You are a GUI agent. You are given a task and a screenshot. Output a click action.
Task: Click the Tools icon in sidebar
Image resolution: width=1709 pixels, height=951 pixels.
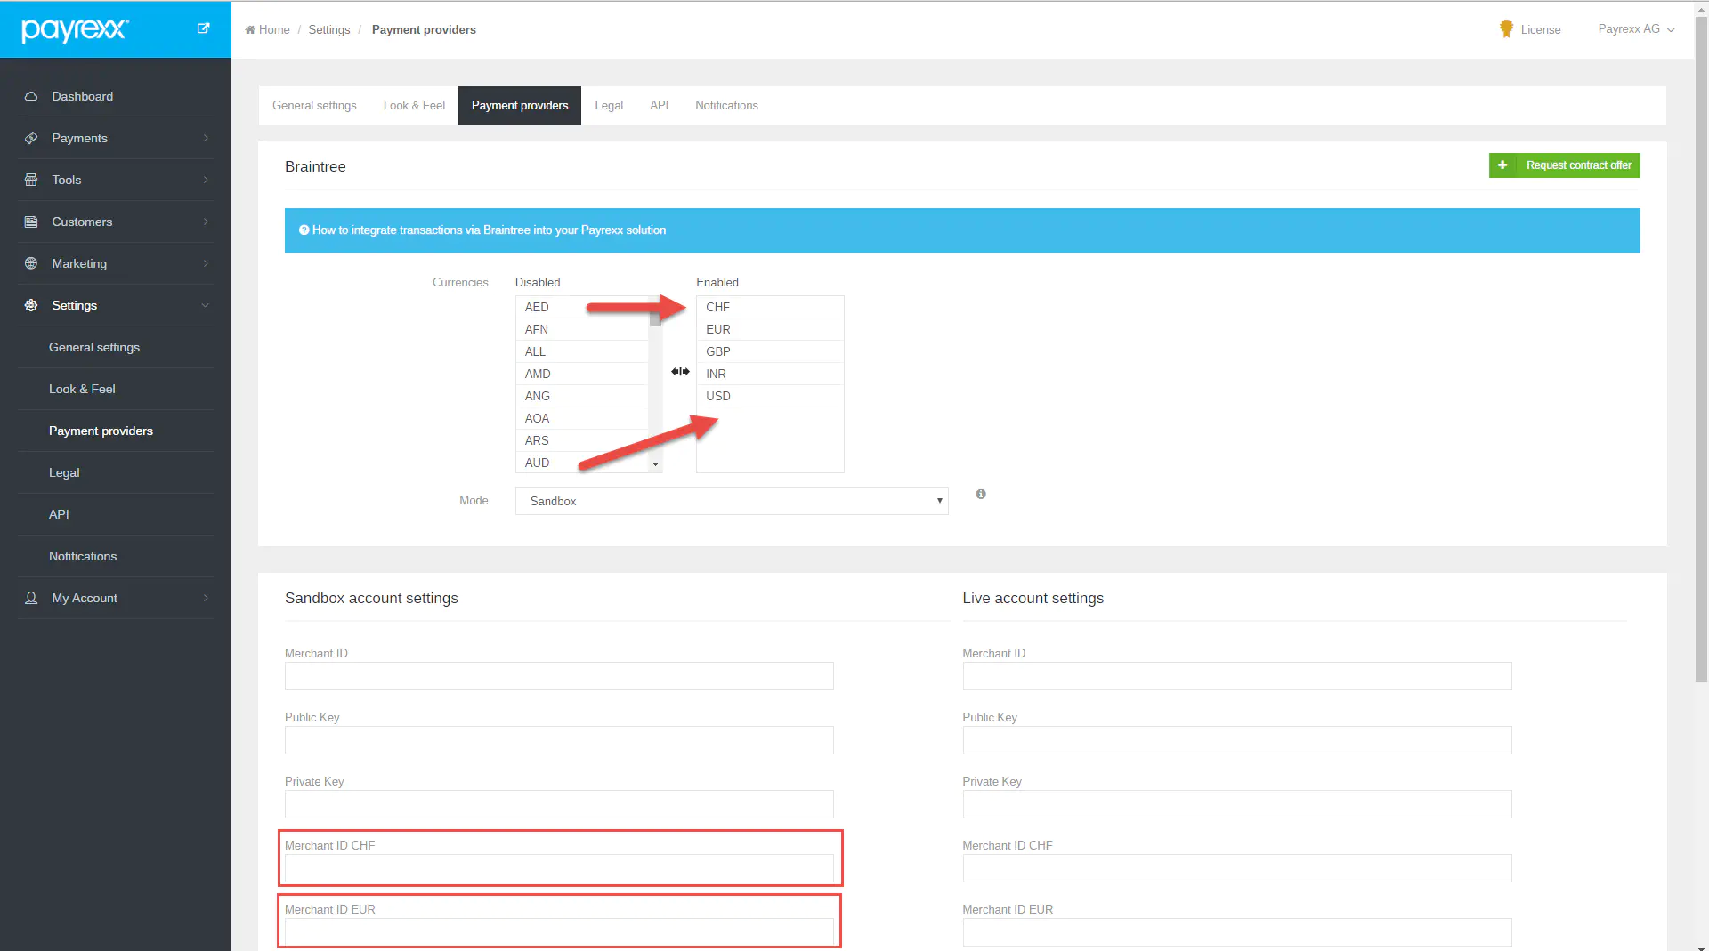coord(31,180)
